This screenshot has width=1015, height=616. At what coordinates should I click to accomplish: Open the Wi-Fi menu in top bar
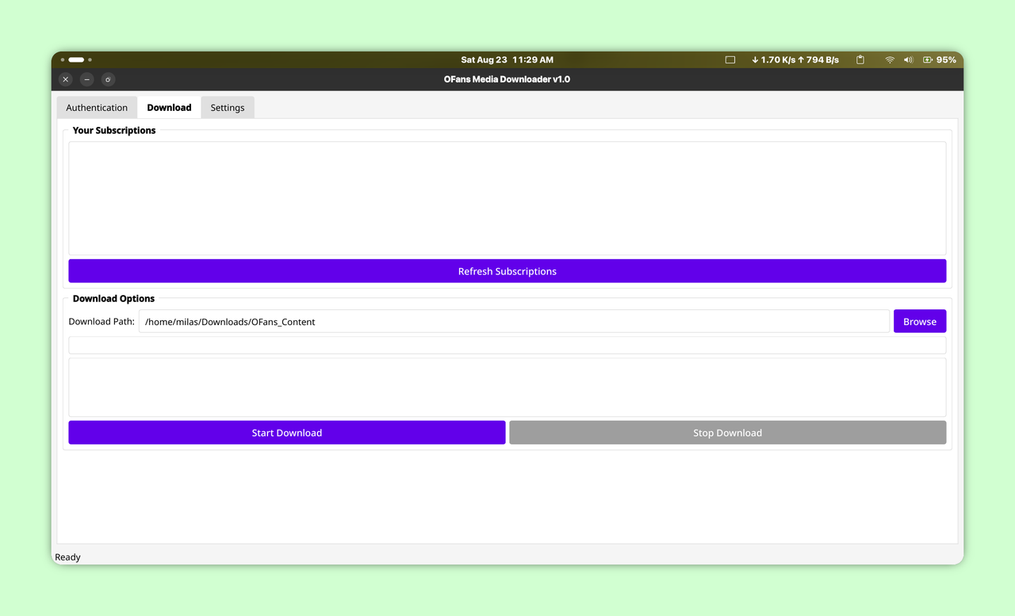890,60
